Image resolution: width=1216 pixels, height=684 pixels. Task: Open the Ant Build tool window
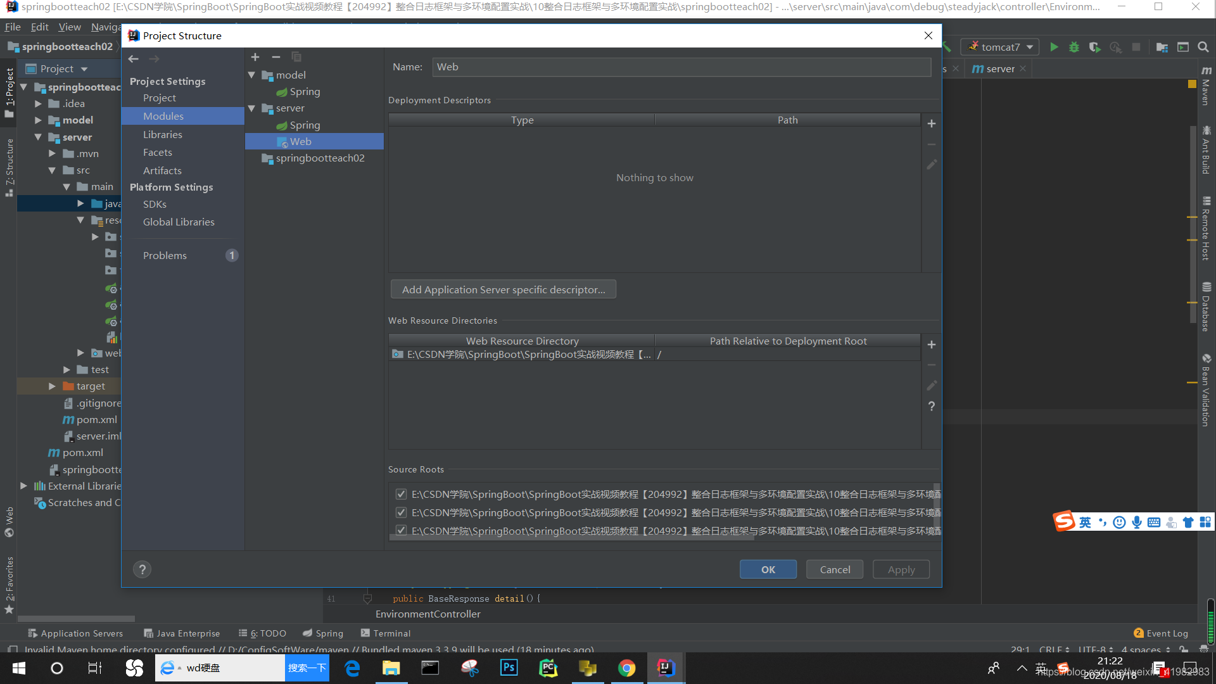(x=1206, y=149)
